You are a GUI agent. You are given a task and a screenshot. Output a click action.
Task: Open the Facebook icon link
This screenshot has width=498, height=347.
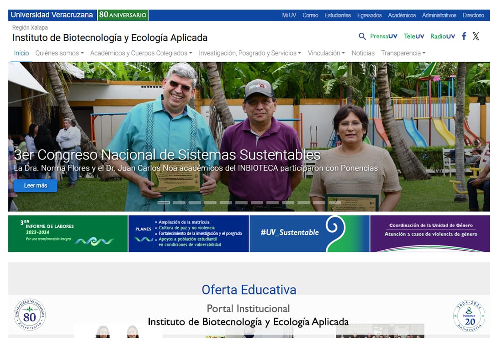464,36
